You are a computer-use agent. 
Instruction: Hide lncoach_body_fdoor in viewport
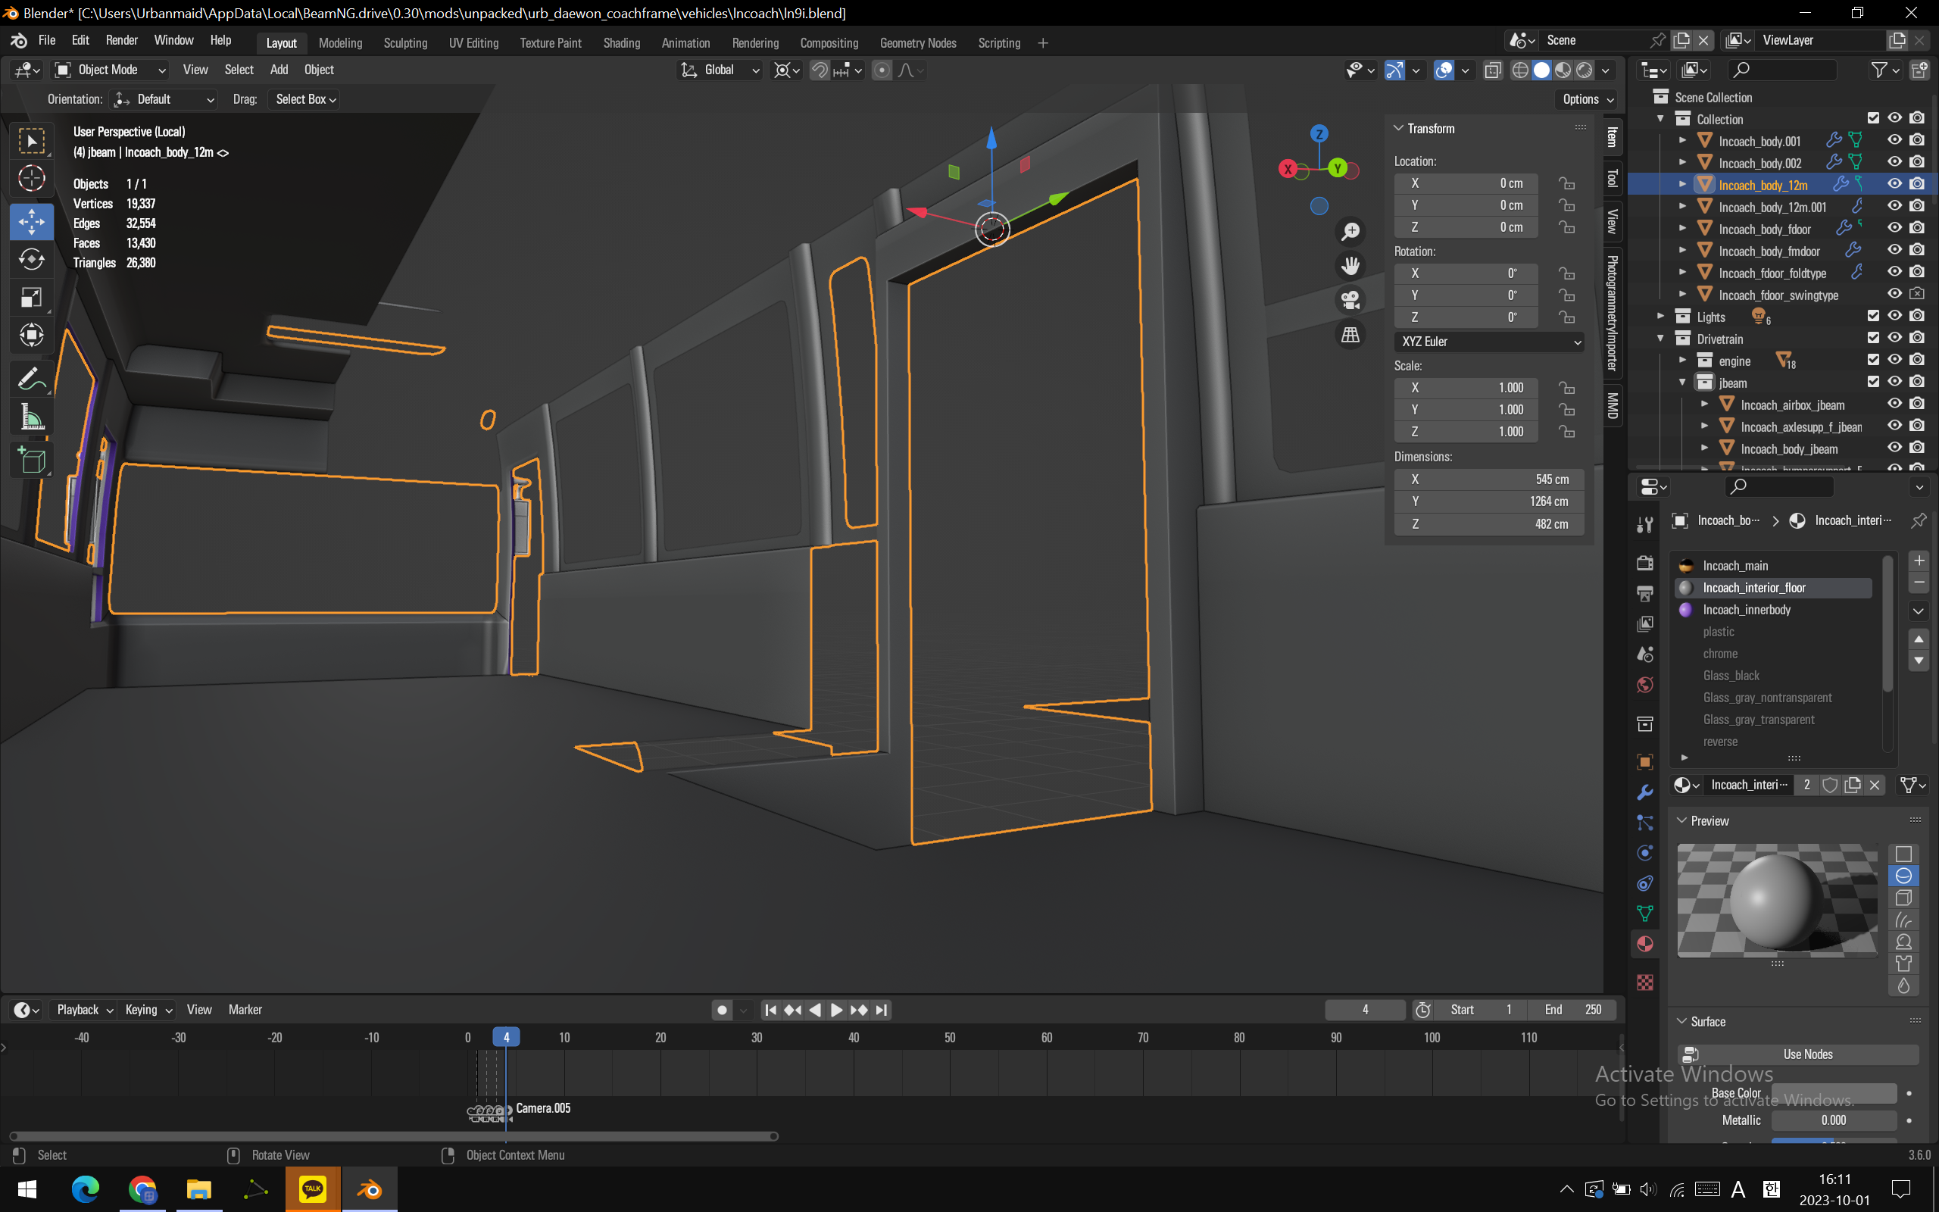click(x=1894, y=229)
